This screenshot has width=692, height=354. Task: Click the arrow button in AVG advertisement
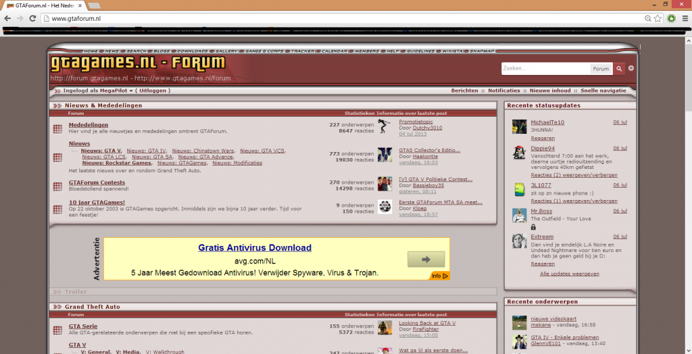426,259
